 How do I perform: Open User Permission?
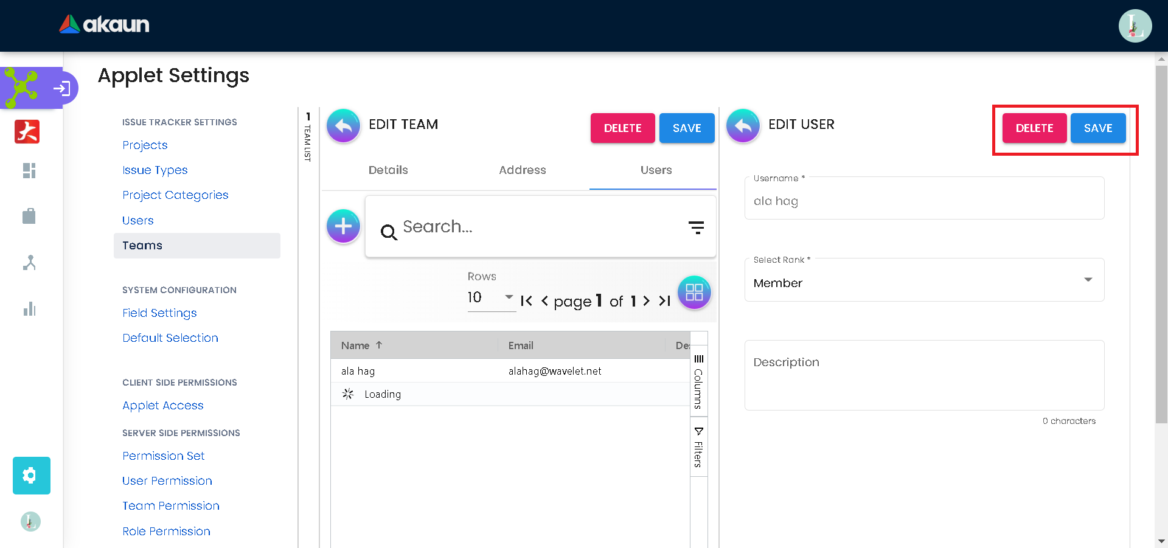pyautogui.click(x=167, y=481)
